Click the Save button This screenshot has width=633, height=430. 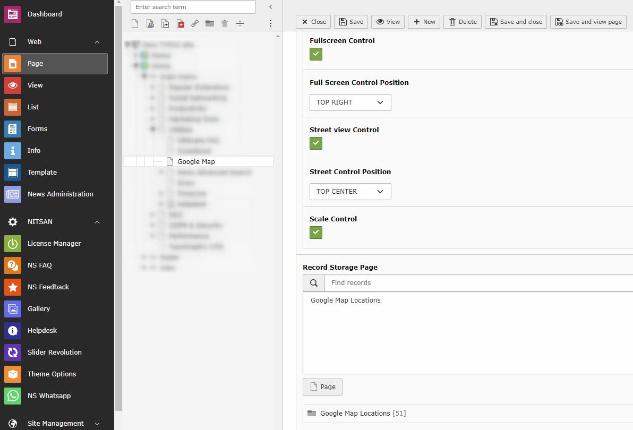click(x=351, y=22)
